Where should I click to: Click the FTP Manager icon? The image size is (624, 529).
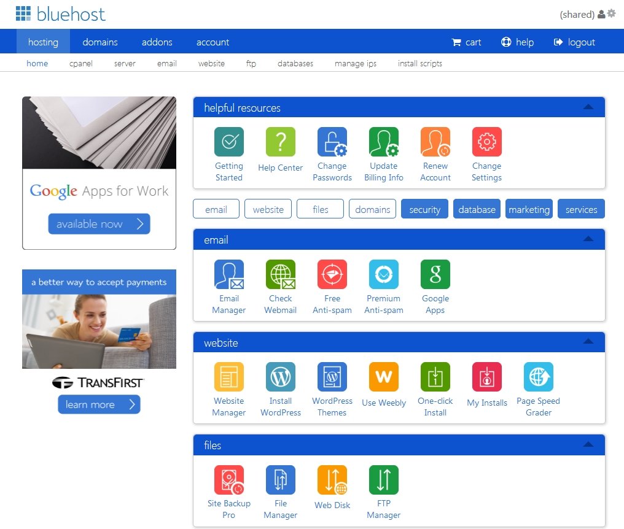coord(384,479)
